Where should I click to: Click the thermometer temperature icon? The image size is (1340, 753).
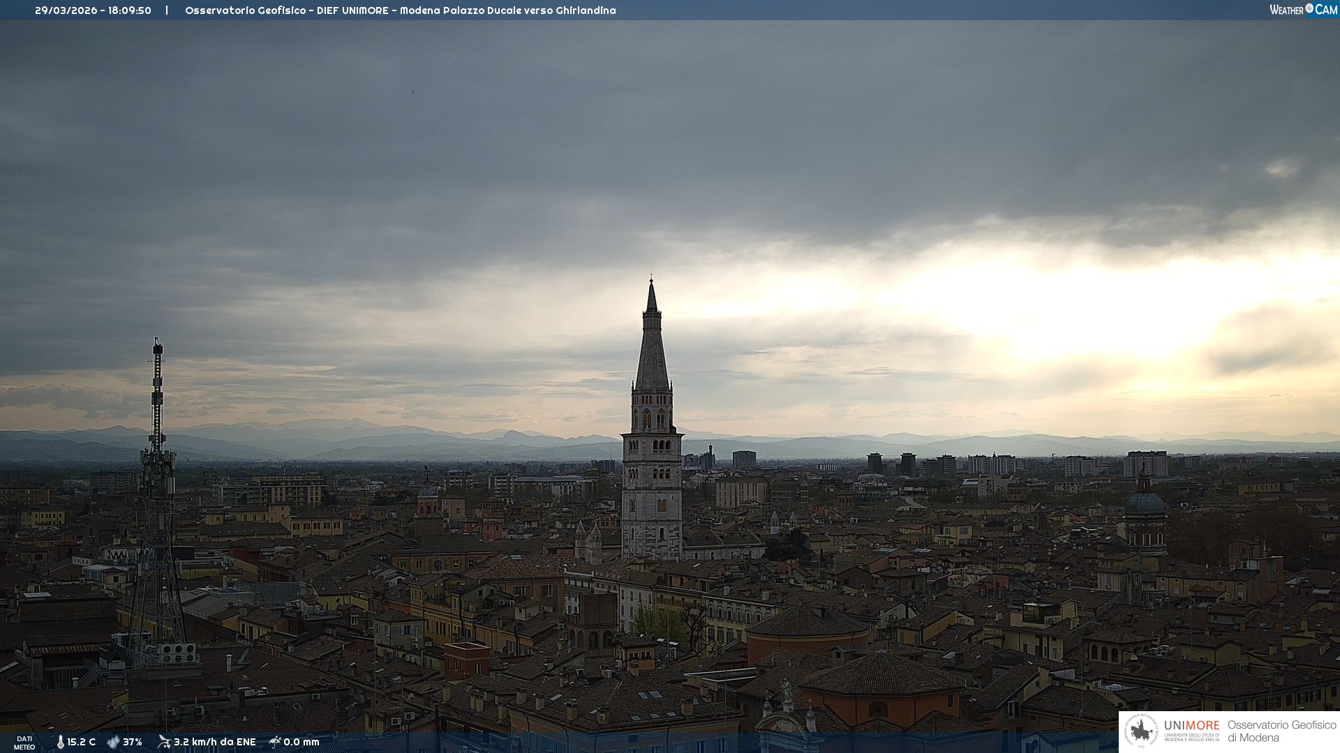(x=61, y=743)
